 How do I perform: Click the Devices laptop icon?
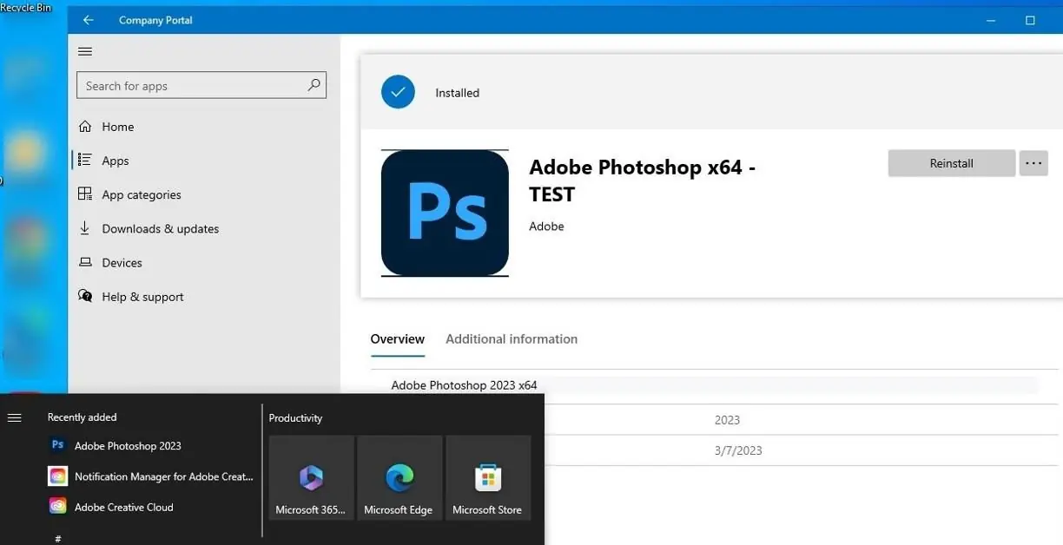click(85, 262)
